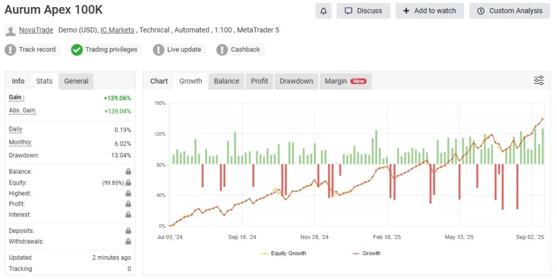Click the Daily label
The image size is (557, 279).
[x=16, y=129]
